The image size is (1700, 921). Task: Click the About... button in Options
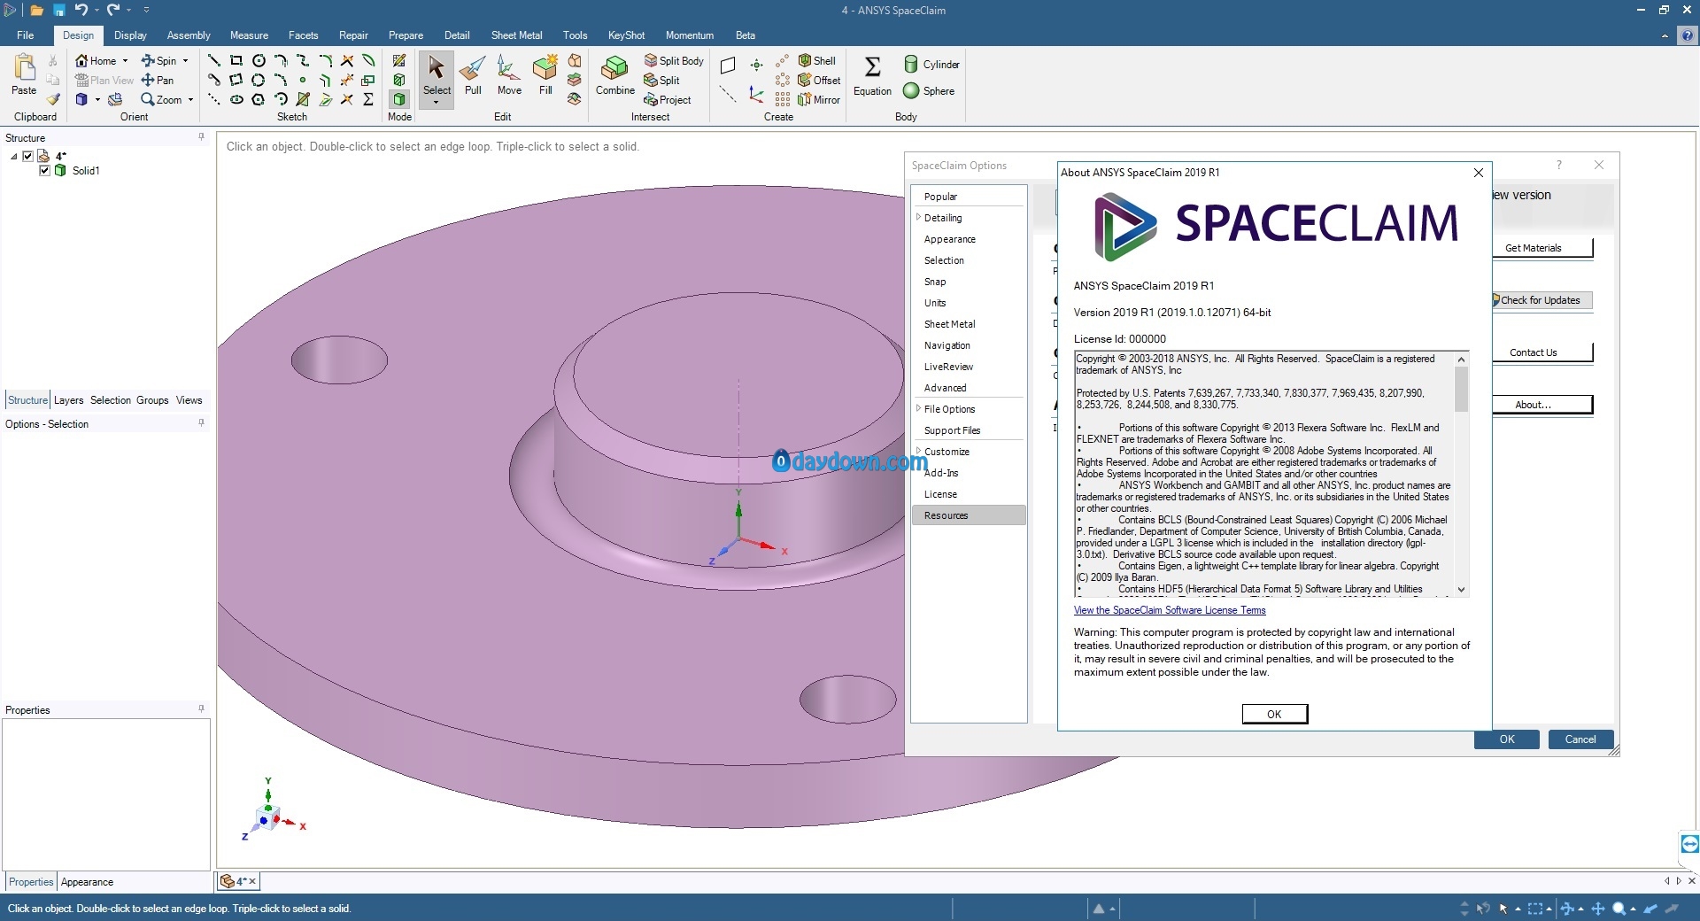tap(1542, 405)
